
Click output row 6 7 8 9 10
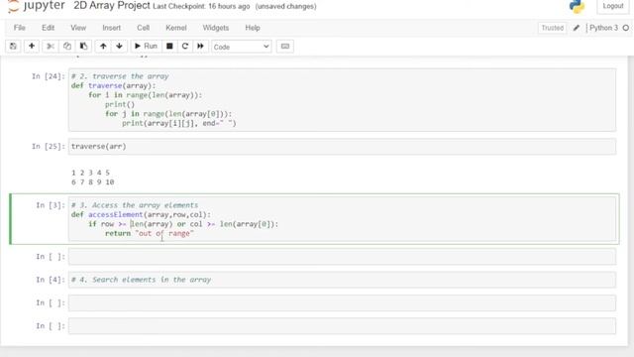(92, 182)
